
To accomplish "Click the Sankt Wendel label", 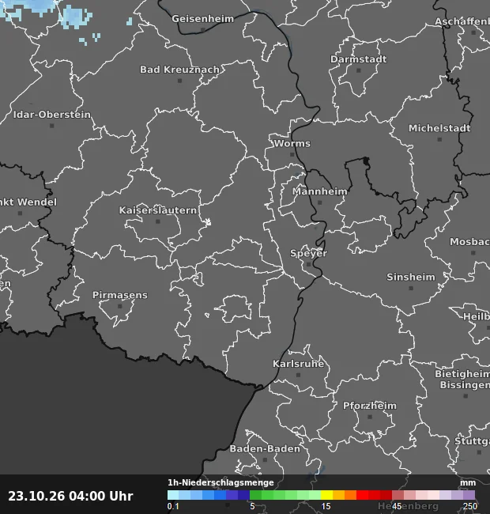I will coord(28,202).
